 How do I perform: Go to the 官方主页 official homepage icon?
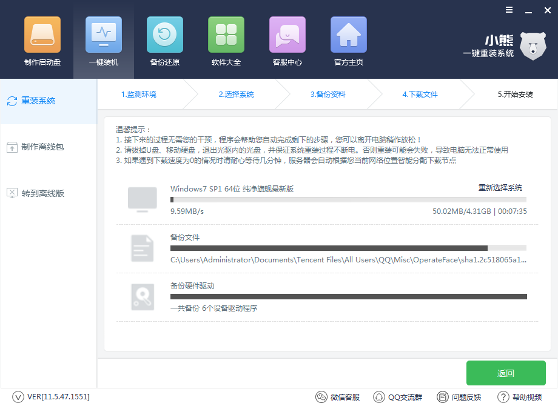coord(348,35)
